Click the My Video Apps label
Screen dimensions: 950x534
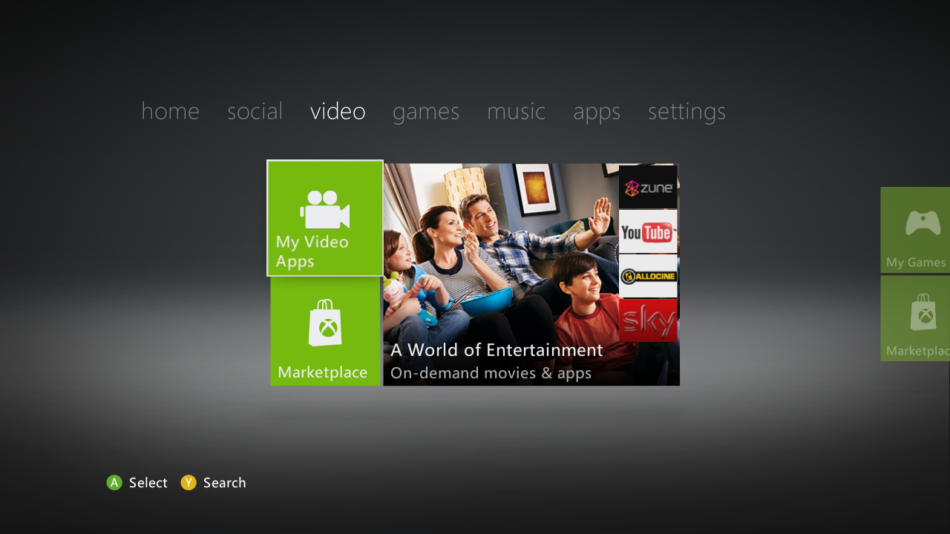click(x=312, y=251)
